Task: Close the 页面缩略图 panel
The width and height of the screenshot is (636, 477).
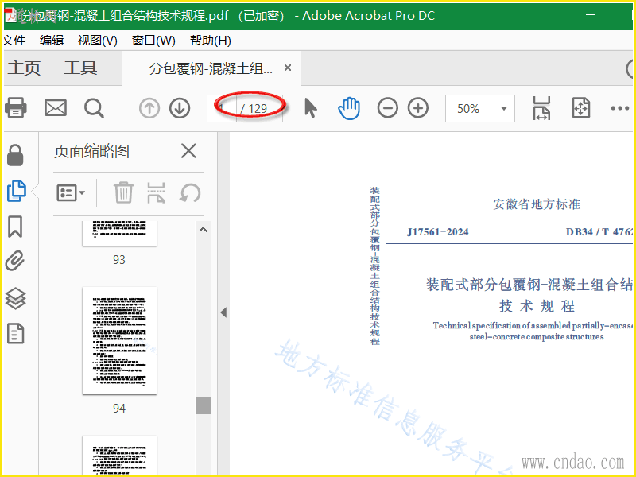Action: (188, 151)
